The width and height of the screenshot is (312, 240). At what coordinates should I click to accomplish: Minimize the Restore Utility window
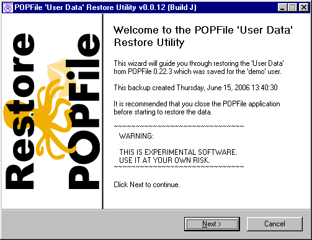point(282,7)
